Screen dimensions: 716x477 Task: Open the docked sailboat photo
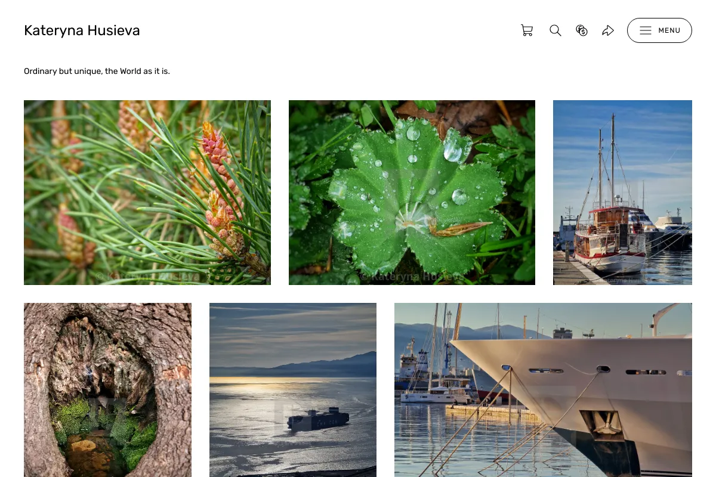(622, 193)
